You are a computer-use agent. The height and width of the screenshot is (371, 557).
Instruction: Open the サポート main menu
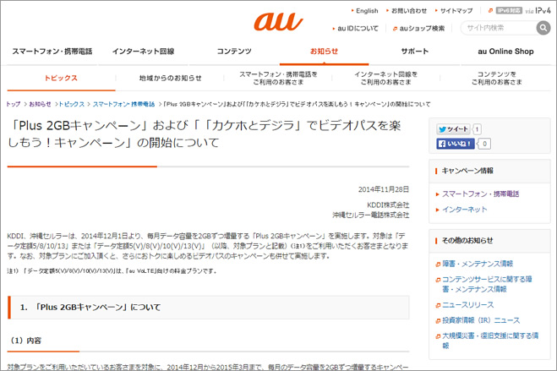point(414,52)
